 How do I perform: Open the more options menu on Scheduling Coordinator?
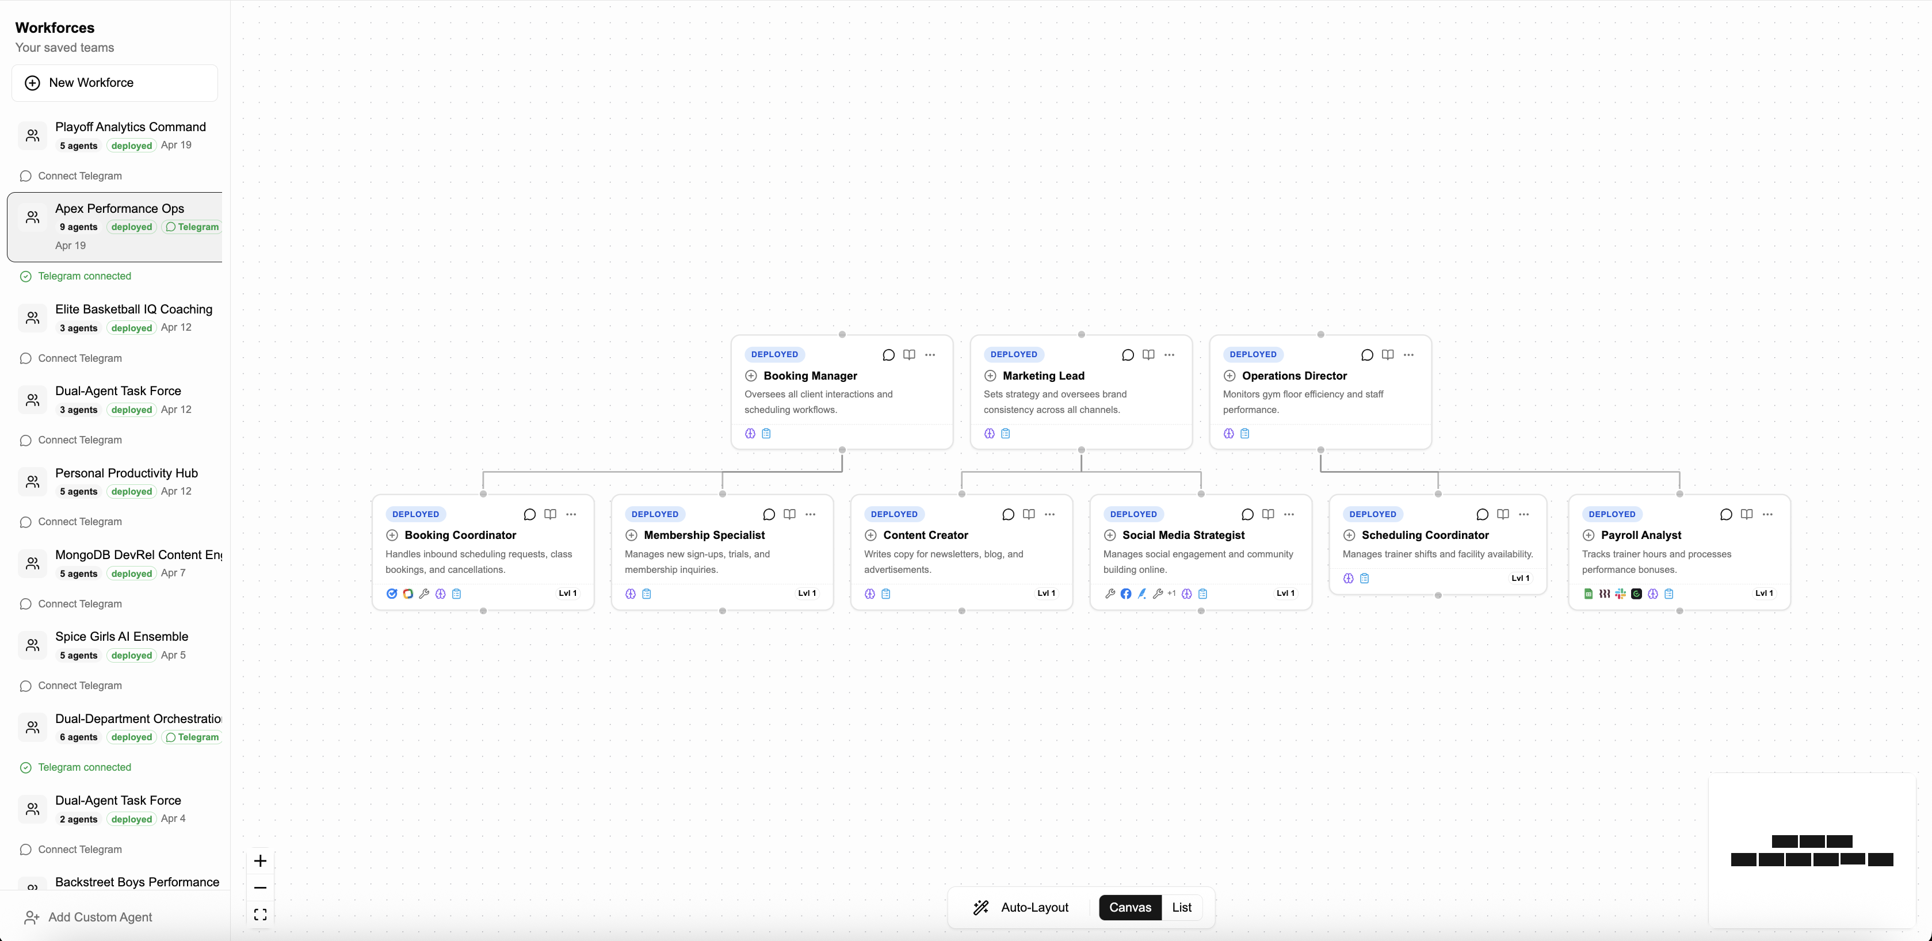tap(1524, 514)
